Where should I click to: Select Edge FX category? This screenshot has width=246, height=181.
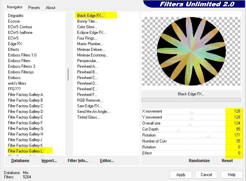point(15,44)
